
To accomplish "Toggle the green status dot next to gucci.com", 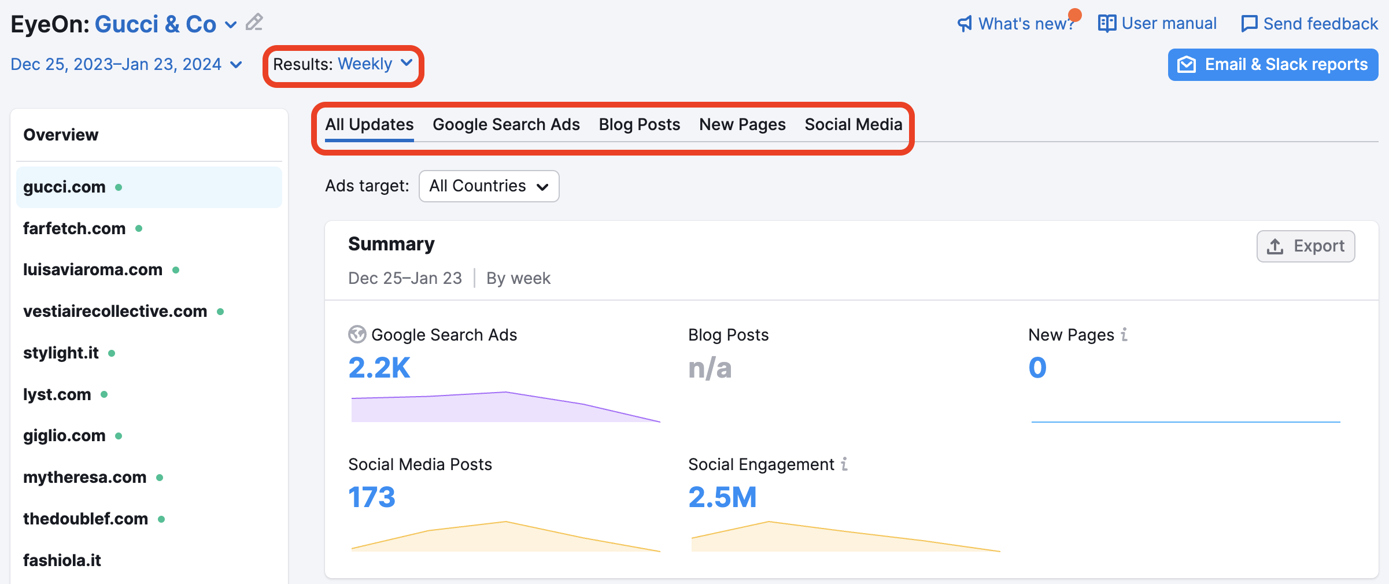I will [119, 187].
